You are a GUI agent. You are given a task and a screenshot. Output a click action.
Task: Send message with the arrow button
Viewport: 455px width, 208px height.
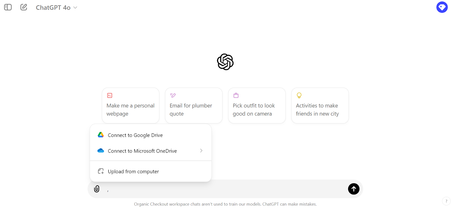pos(354,189)
